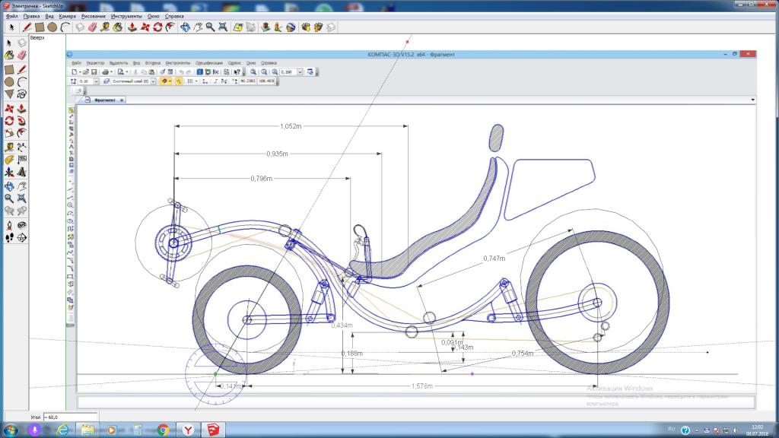The image size is (779, 438).
Task: Toggle grid display button in KOMPAS toolbar
Action: click(190, 81)
